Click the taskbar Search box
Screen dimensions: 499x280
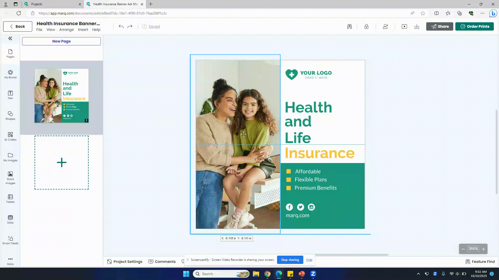pos(221,274)
